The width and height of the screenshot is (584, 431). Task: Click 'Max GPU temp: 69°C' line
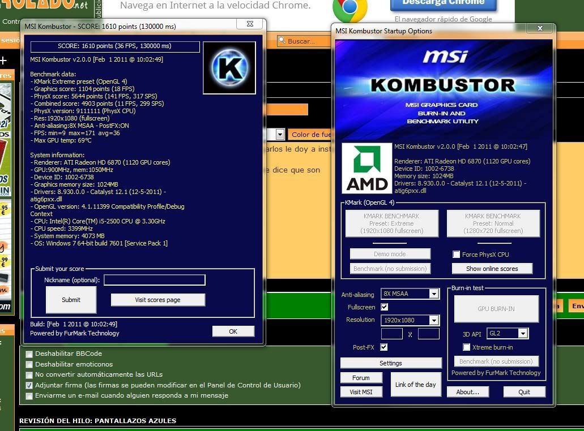tap(61, 141)
